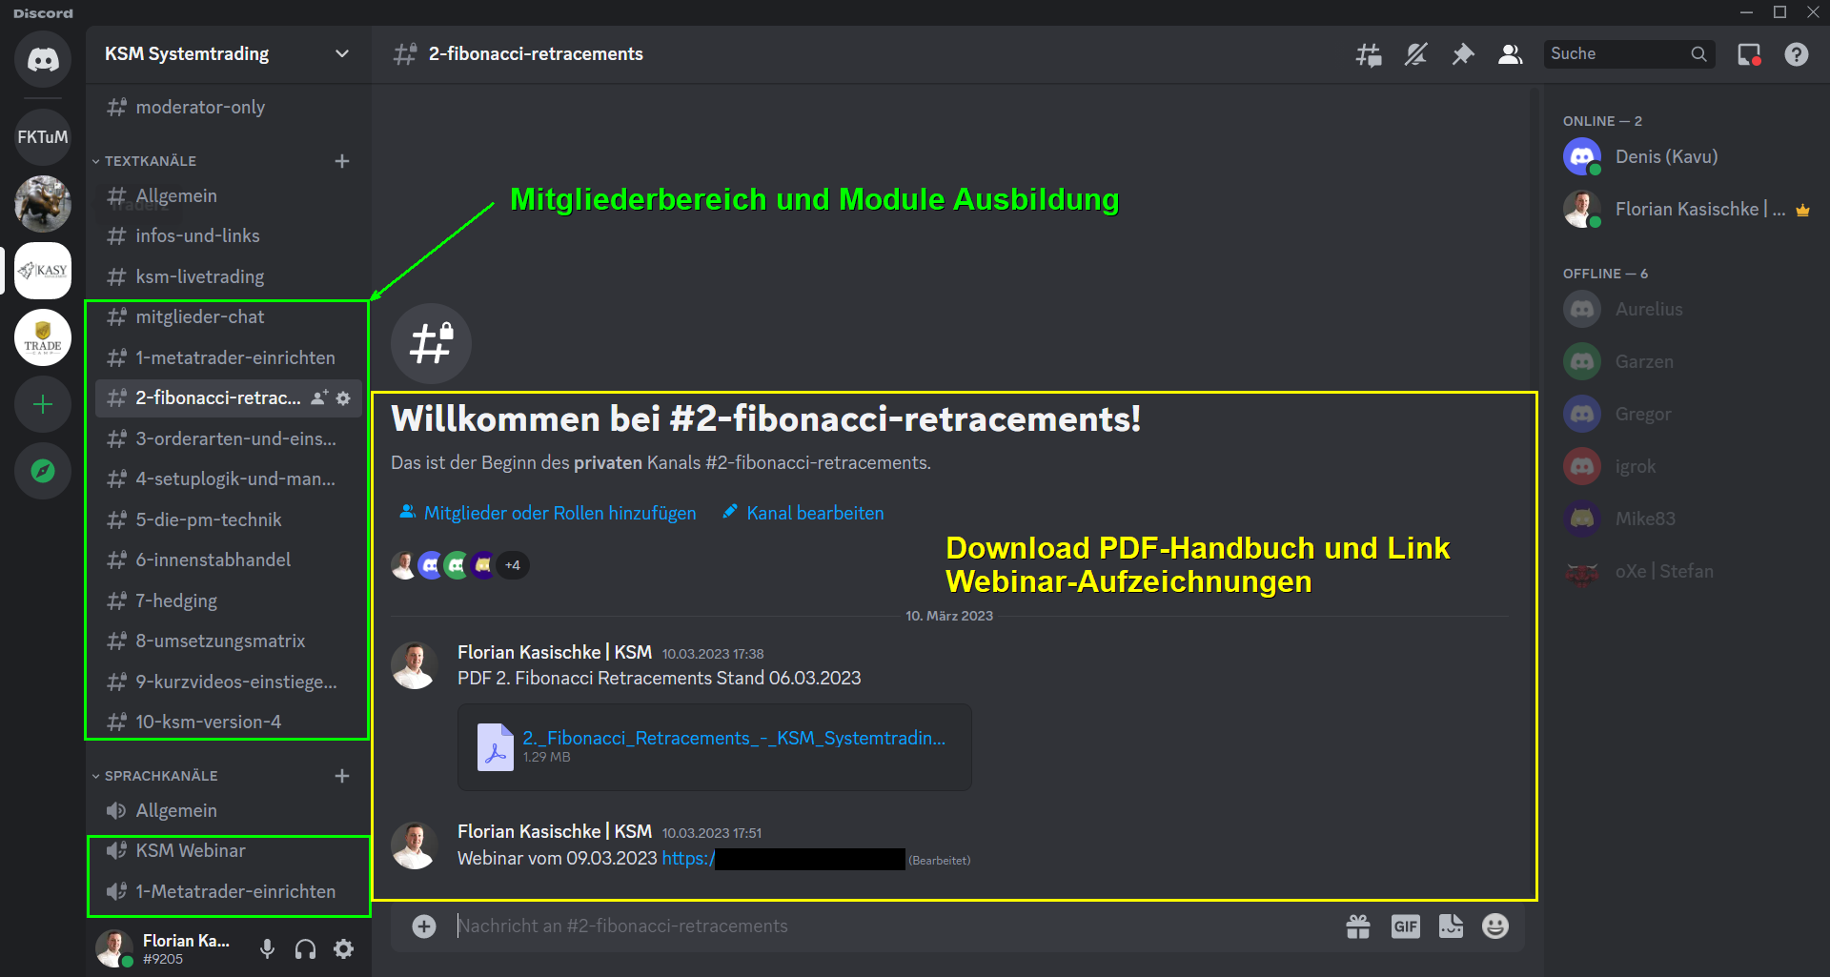Open Florian Kasischke's 17:38 message avatar
This screenshot has height=977, width=1830.
(415, 664)
